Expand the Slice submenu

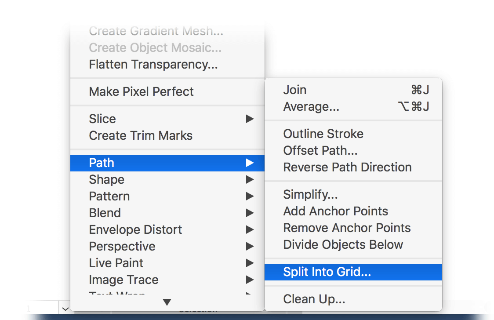click(167, 119)
